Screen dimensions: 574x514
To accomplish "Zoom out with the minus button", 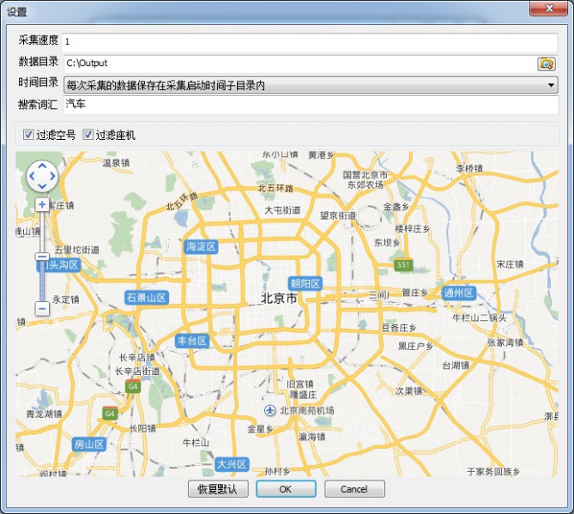I will click(x=42, y=309).
